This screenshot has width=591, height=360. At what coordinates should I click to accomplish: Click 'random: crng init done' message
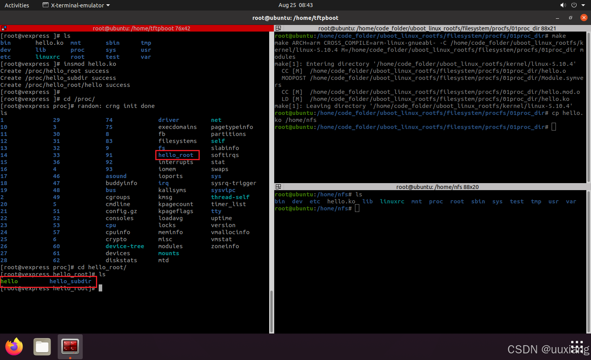coord(116,106)
